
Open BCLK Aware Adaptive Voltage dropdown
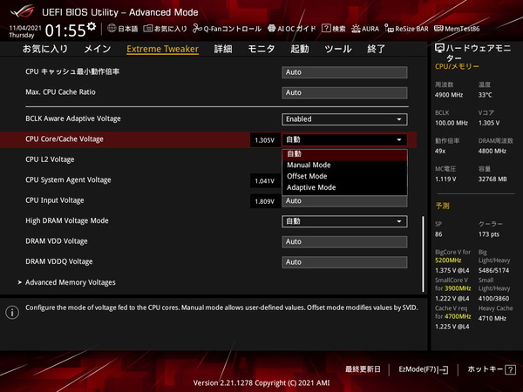tap(344, 119)
